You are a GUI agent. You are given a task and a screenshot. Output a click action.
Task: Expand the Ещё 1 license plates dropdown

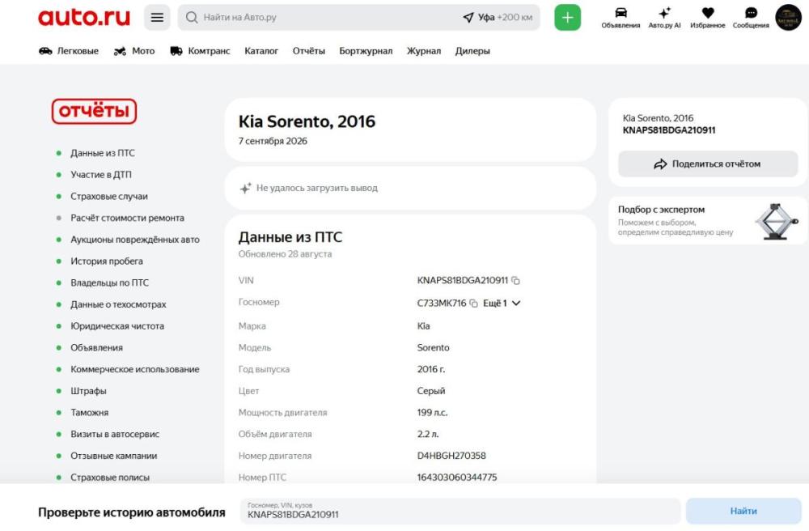coord(502,304)
